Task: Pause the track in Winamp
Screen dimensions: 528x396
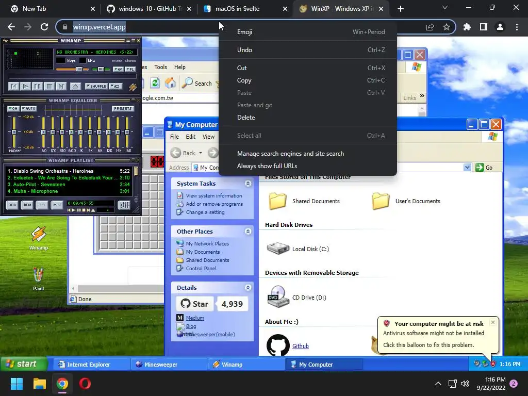Action: (37, 87)
